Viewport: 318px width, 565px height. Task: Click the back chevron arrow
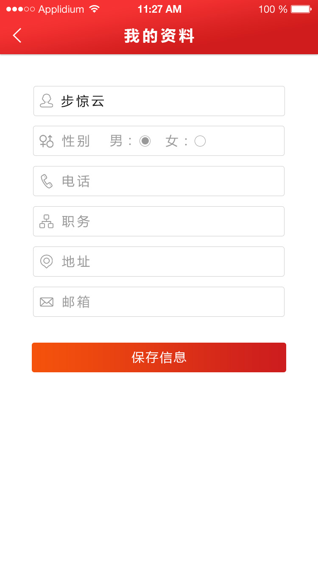[16, 36]
